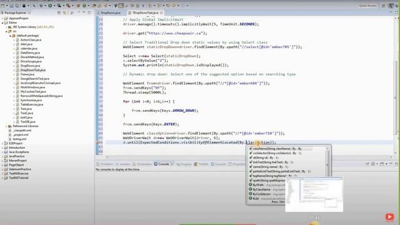The image size is (400, 225).
Task: Select the active Console tab
Action: coord(164,164)
